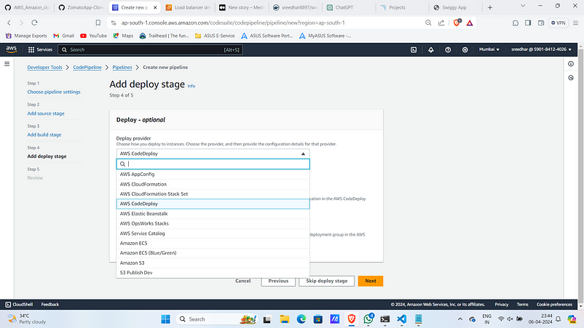
Task: Click the Next button
Action: [371, 281]
